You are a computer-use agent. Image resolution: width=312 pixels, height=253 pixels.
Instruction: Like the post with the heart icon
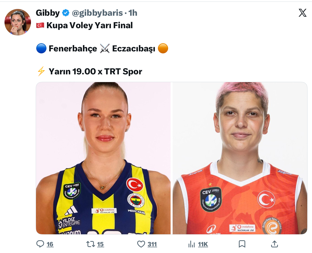(141, 244)
